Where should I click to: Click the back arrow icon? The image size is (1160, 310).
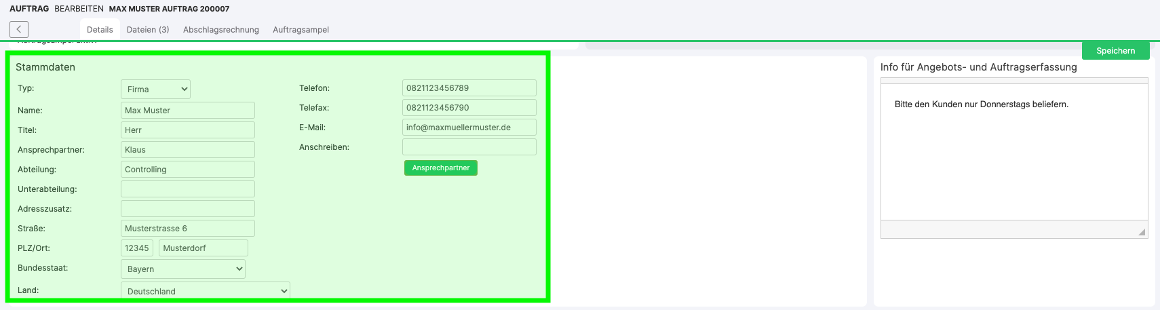[x=19, y=29]
